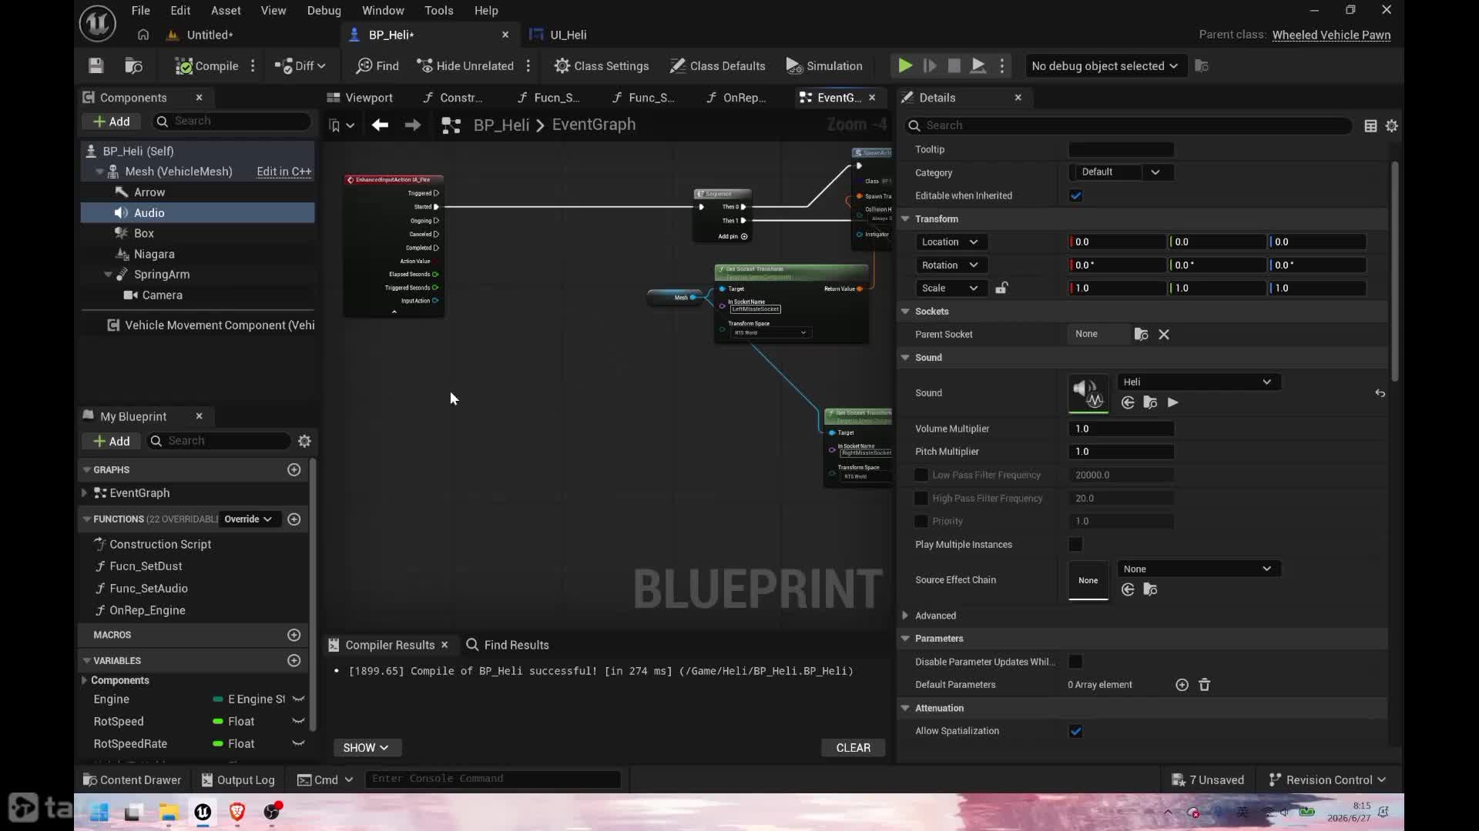Toggle RotSpeed variable visibility eye
The width and height of the screenshot is (1479, 831).
click(x=298, y=721)
